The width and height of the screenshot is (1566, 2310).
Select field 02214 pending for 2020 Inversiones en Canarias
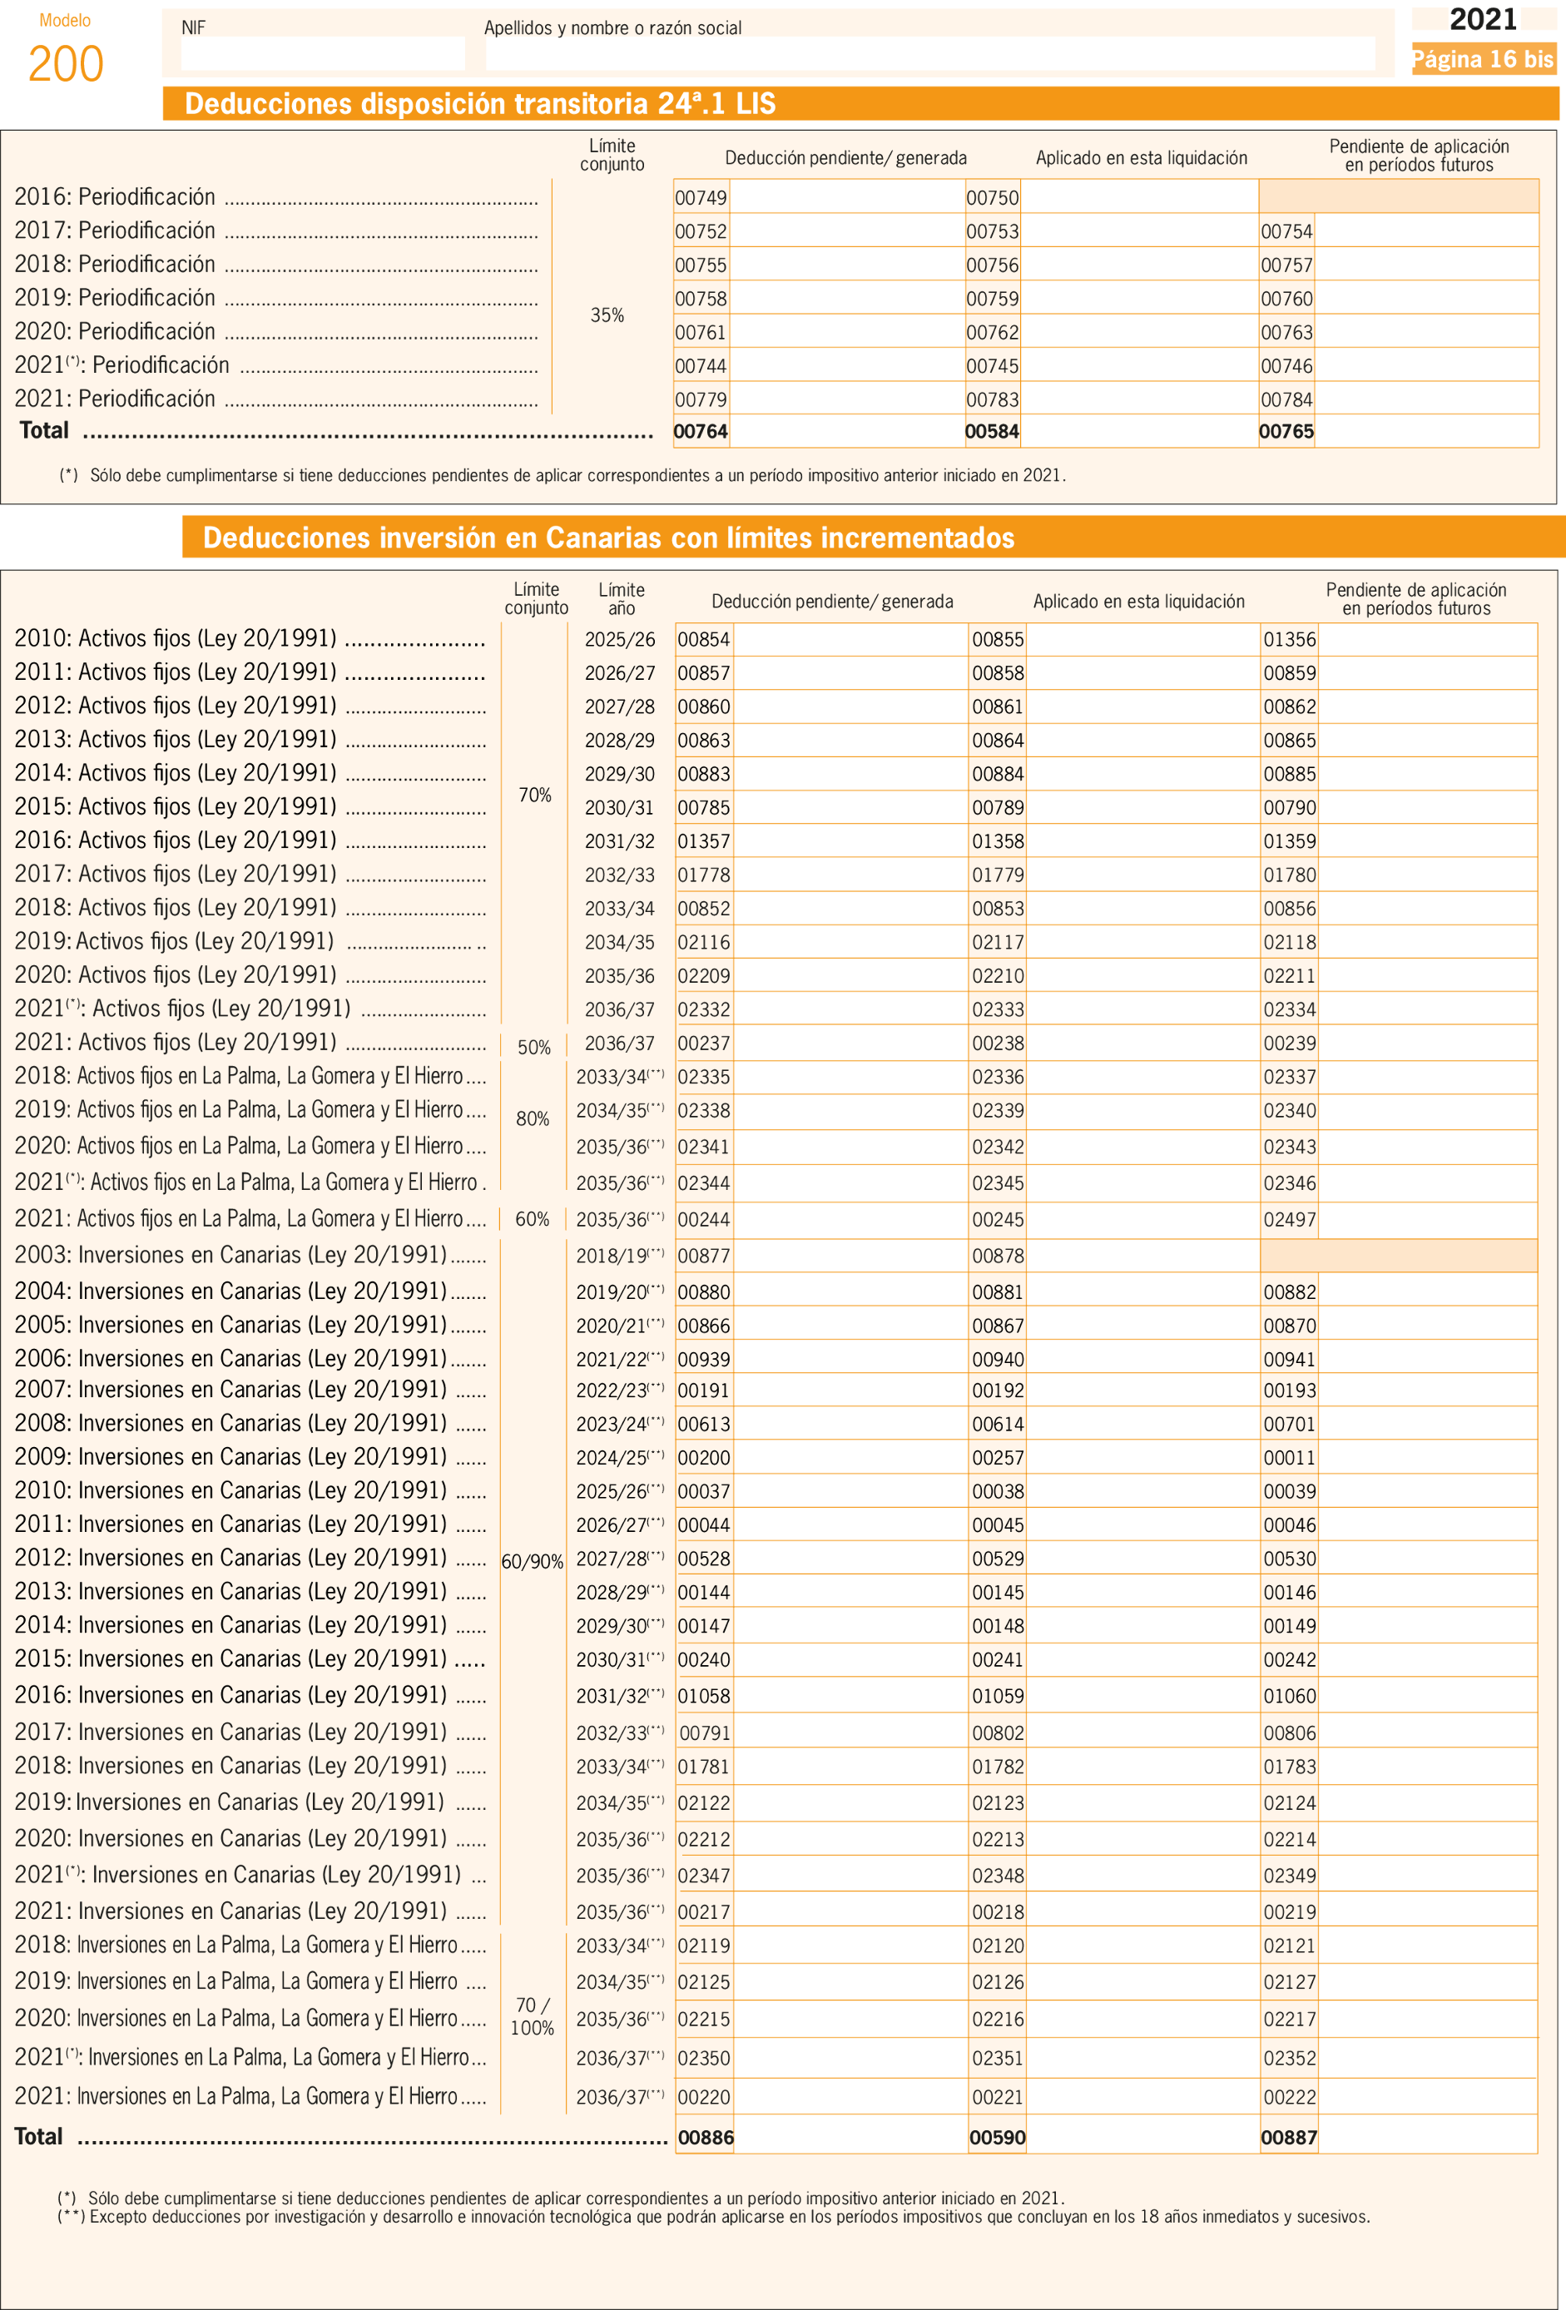coord(1427,1839)
